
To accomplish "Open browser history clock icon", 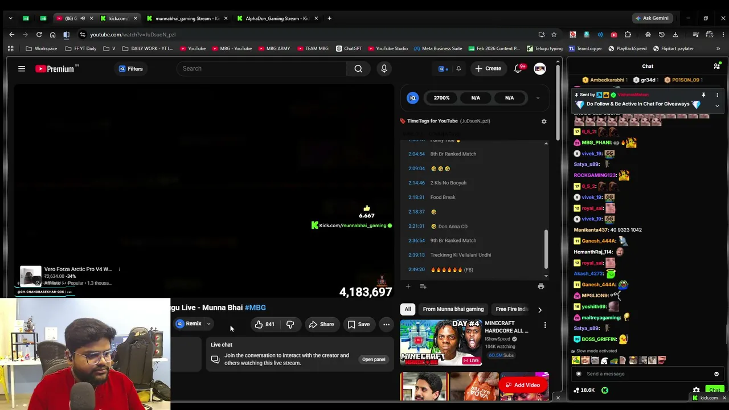I will (662, 35).
